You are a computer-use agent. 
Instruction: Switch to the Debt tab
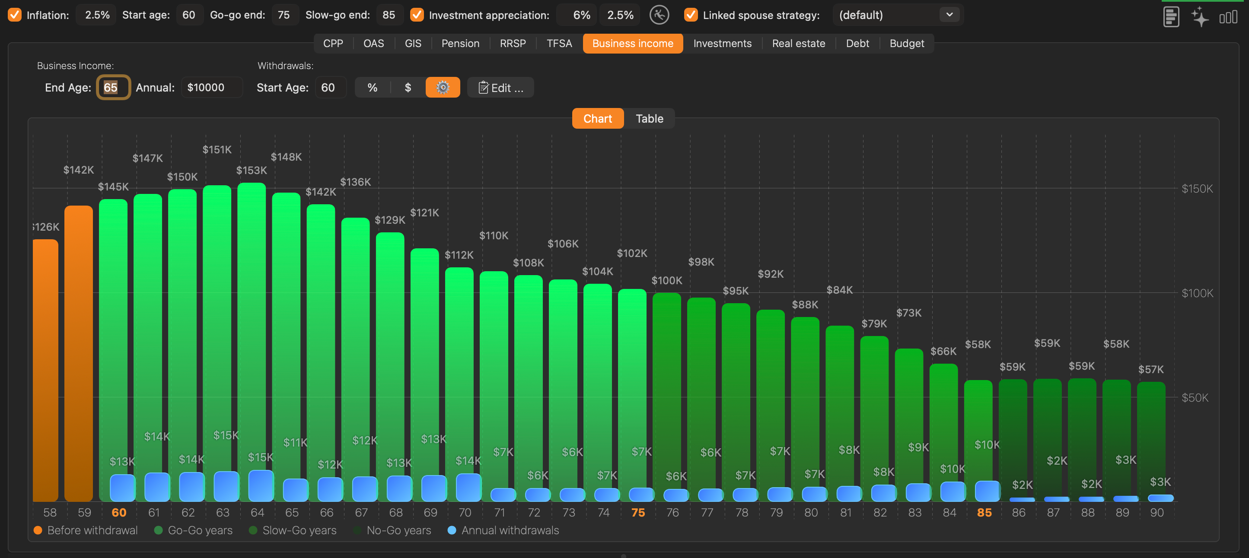pyautogui.click(x=857, y=44)
